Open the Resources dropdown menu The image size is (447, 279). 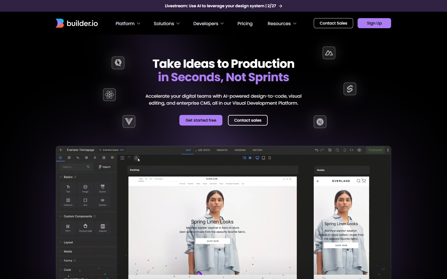click(282, 23)
